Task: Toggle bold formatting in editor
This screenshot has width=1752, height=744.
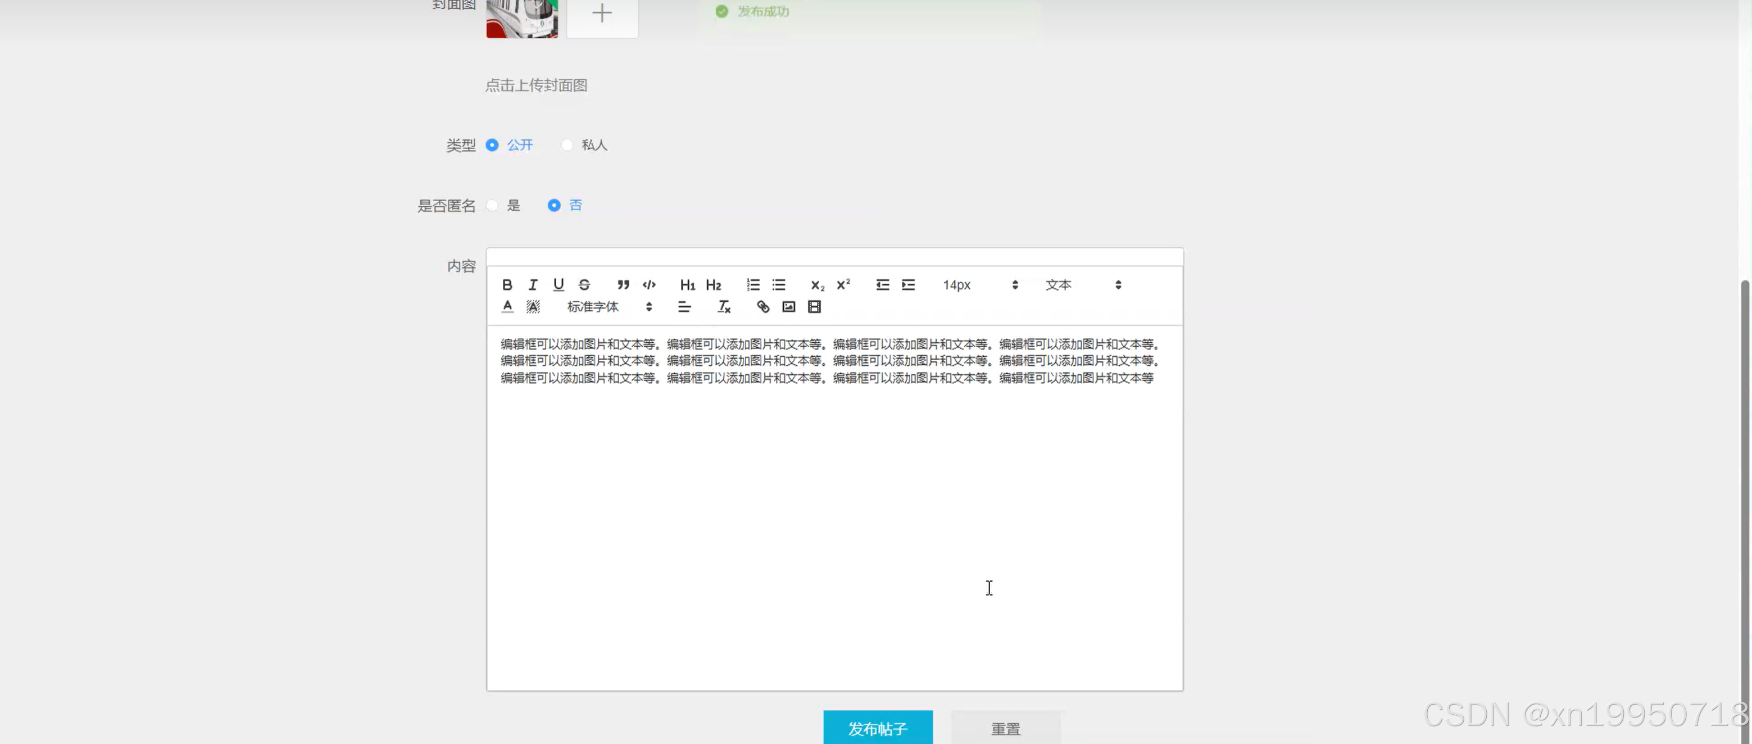Action: click(x=507, y=285)
